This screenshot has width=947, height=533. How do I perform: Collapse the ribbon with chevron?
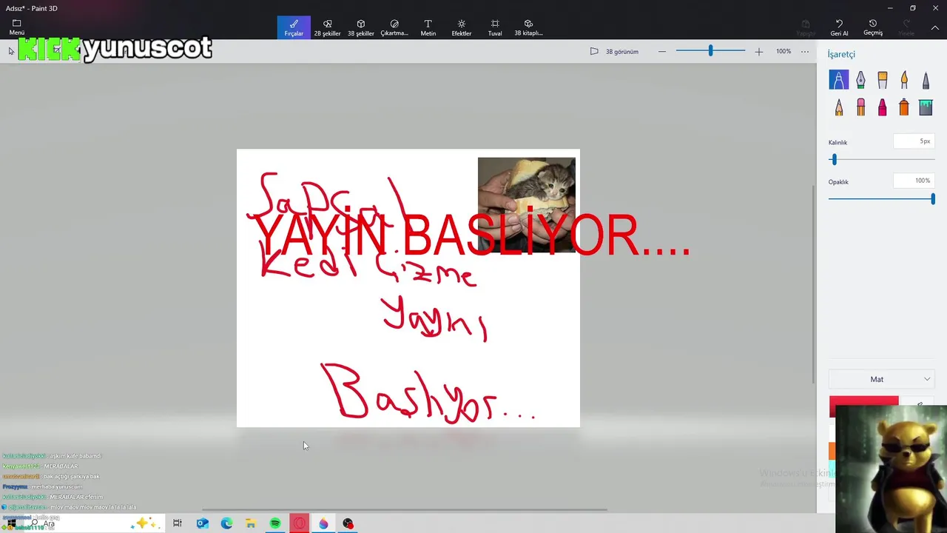tap(934, 27)
